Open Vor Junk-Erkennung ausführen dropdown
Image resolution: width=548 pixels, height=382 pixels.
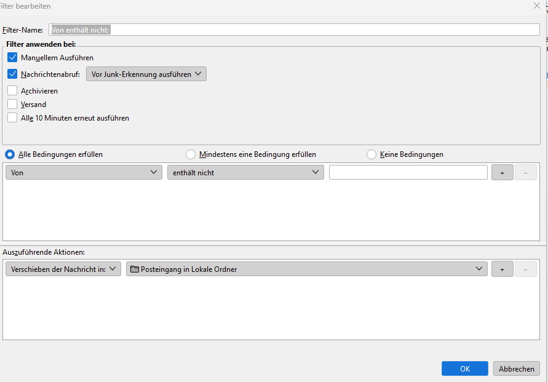tap(146, 74)
